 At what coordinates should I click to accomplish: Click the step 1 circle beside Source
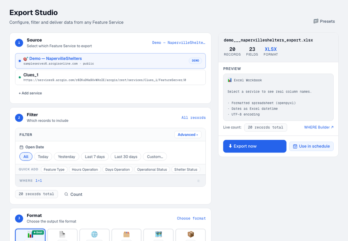19,43
